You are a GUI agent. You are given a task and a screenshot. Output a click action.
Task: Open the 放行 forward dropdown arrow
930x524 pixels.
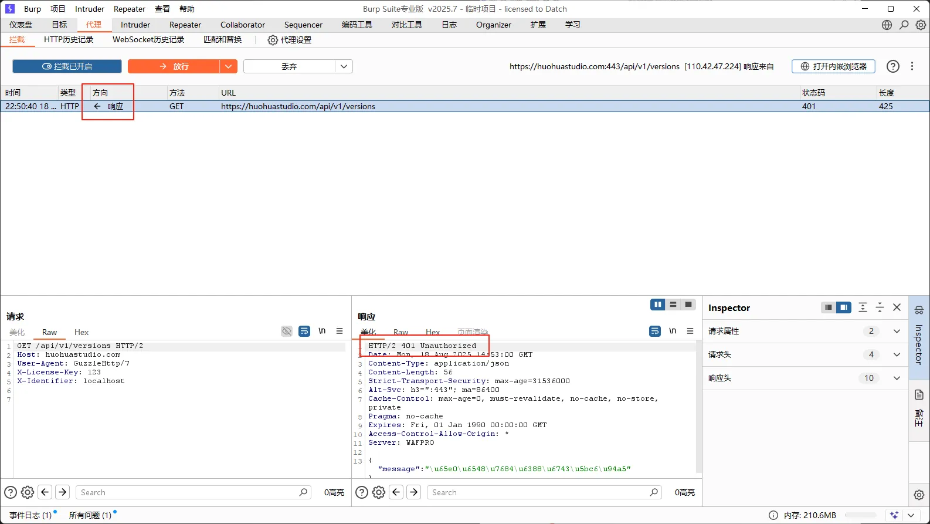[228, 66]
